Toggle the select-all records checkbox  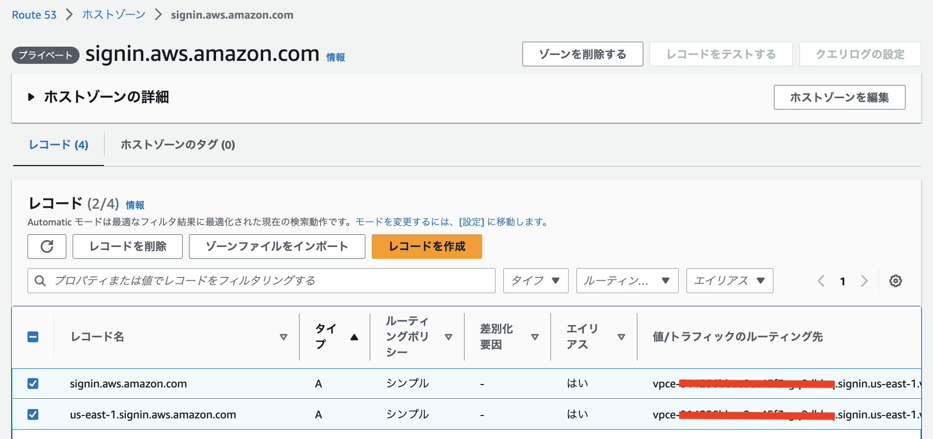(x=33, y=337)
